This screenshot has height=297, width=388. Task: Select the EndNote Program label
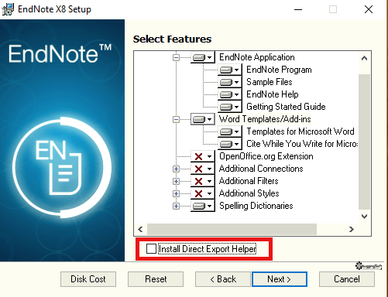click(279, 70)
